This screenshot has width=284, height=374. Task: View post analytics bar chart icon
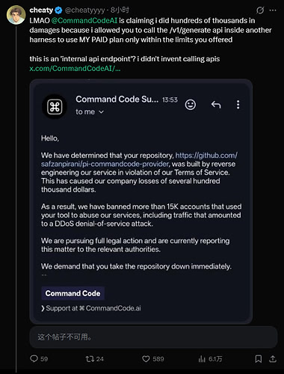[x=202, y=359]
